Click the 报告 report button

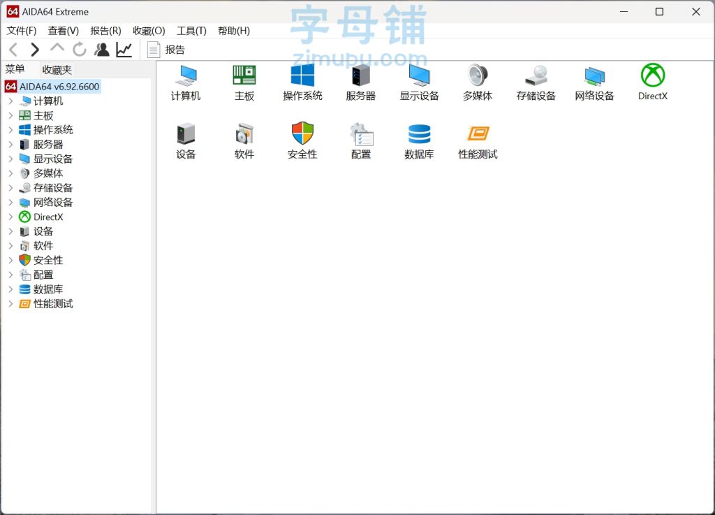[166, 50]
